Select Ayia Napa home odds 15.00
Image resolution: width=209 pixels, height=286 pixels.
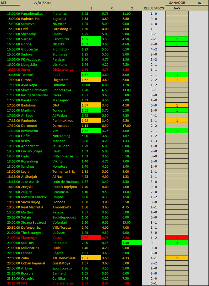pos(86,85)
